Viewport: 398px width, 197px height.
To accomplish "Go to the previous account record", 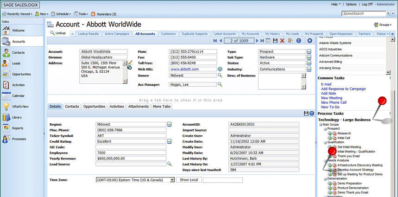I will pos(221,41).
